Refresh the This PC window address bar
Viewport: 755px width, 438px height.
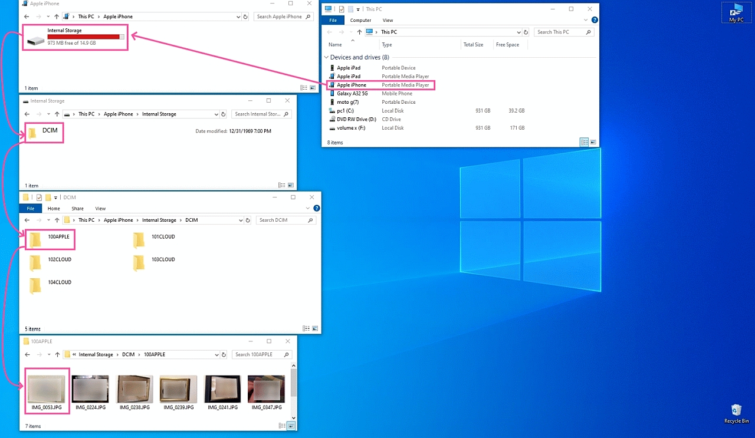pyautogui.click(x=526, y=32)
